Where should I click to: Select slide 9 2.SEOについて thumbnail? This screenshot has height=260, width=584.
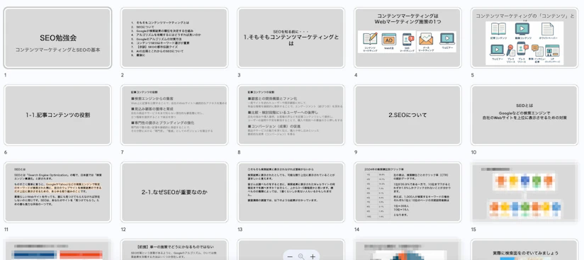tap(408, 115)
